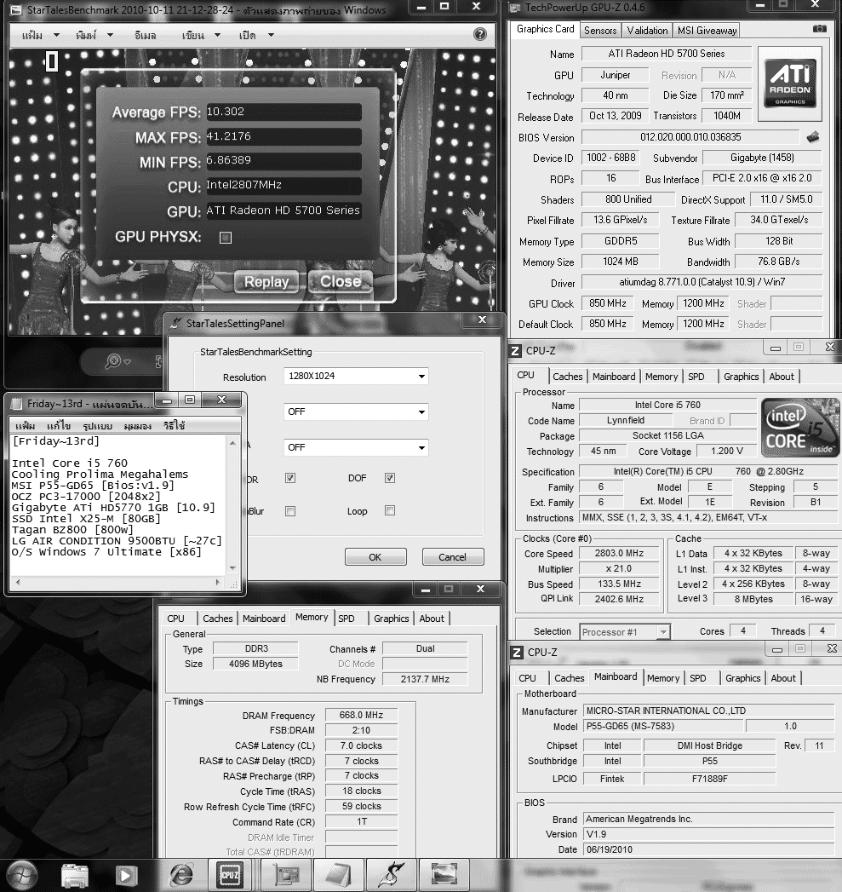Open the Graphics tab in CPU-Z processor window
The height and width of the screenshot is (892, 842).
pyautogui.click(x=741, y=377)
